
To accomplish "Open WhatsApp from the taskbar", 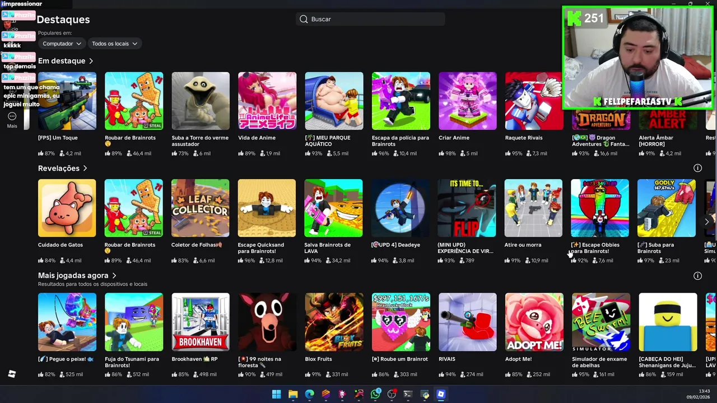I will tap(375, 394).
